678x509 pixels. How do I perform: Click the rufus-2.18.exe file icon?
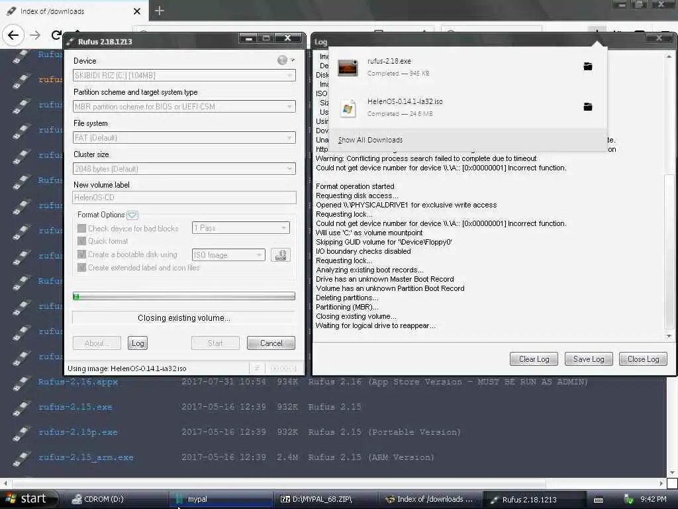click(348, 68)
